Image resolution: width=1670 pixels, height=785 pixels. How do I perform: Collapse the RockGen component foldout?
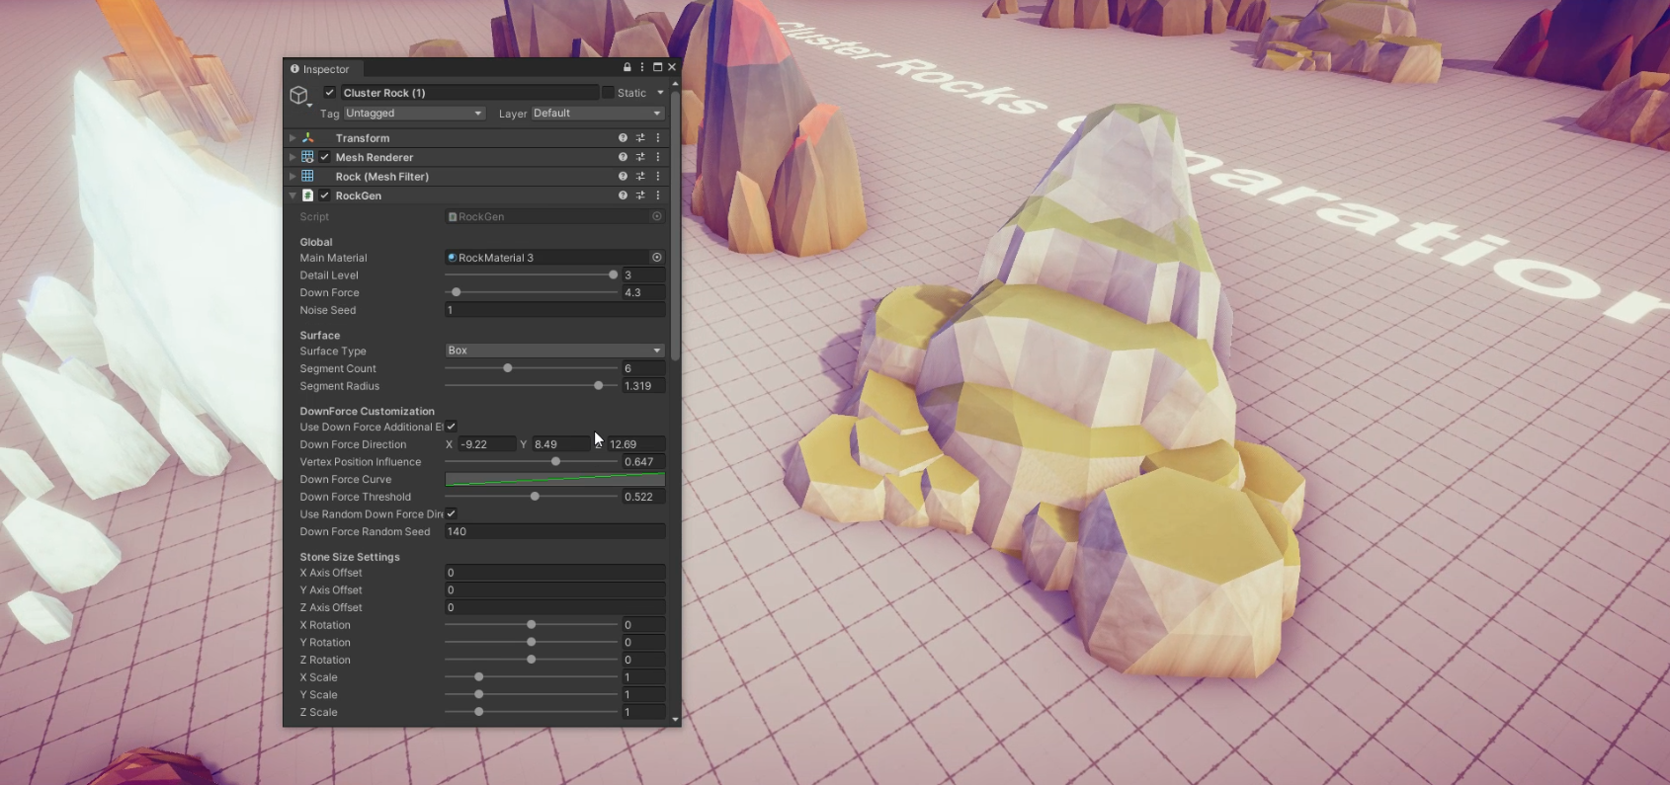click(x=292, y=196)
